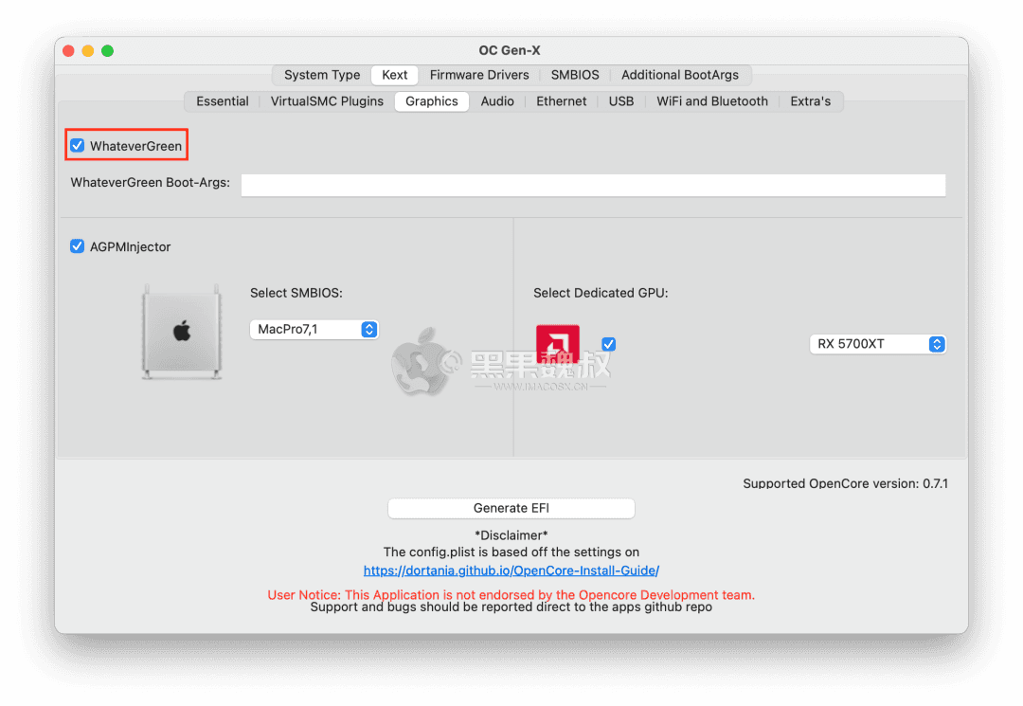Open the Audio sub-tab
Viewport: 1023px width, 706px height.
point(497,100)
